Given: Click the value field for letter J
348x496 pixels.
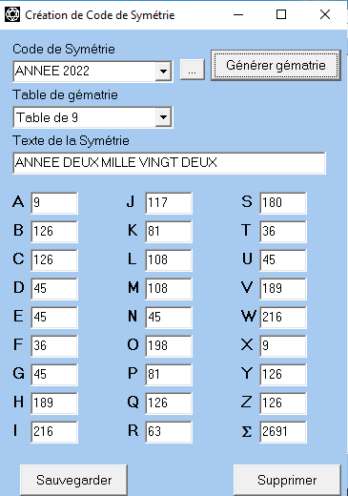Looking at the screenshot, I should pyautogui.click(x=169, y=202).
